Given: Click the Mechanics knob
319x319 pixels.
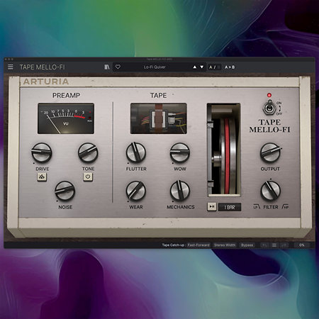Looking at the screenshot, I should tap(180, 191).
